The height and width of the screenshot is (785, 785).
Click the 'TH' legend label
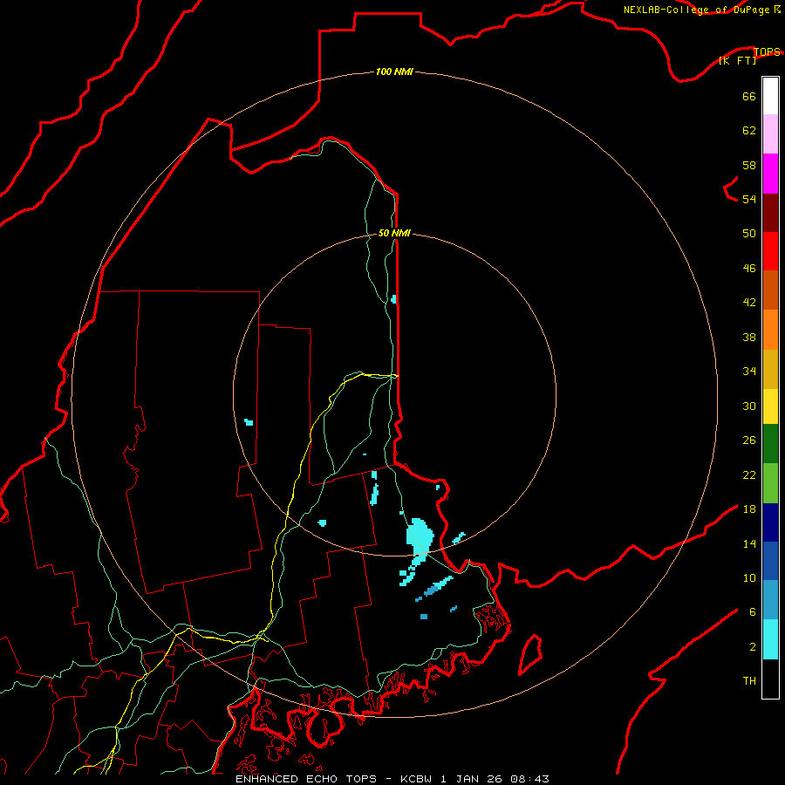point(749,681)
